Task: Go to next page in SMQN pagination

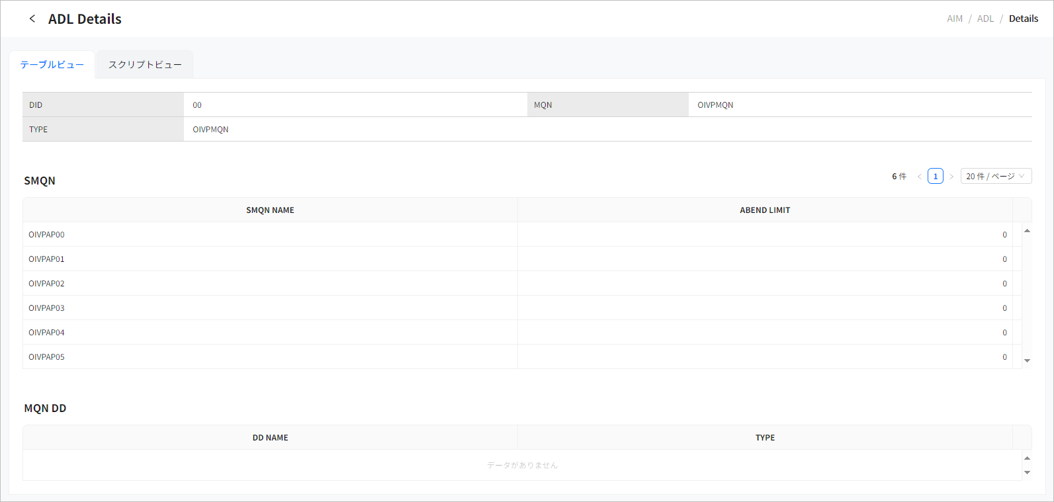Action: click(951, 177)
